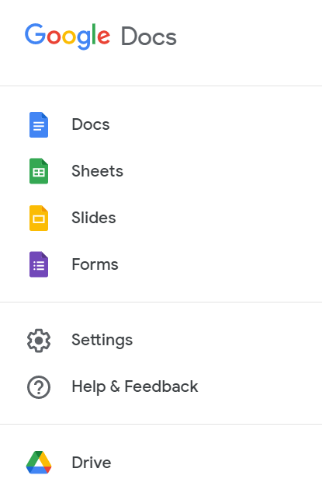Click the word Feedback in the help entry
This screenshot has width=322, height=486.
coord(161,386)
